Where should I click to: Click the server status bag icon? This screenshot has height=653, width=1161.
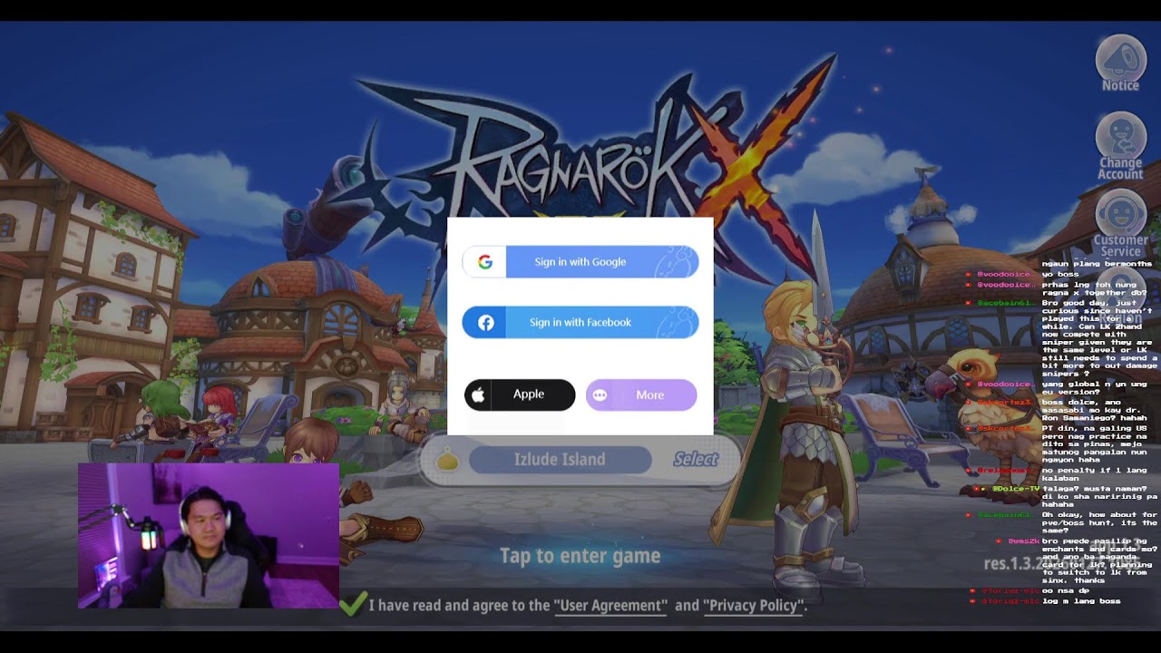(447, 461)
